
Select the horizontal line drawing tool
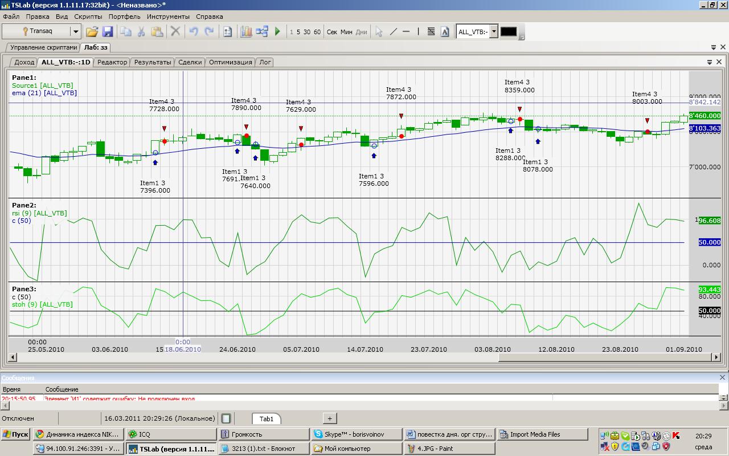point(406,32)
